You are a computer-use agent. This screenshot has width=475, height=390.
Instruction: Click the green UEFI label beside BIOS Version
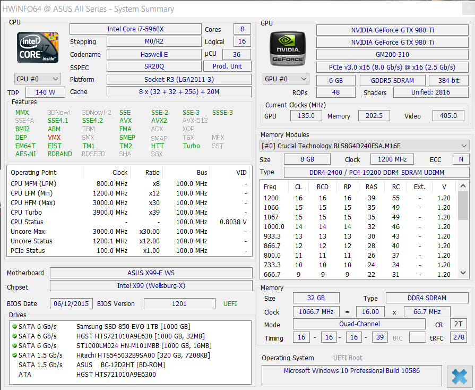coord(230,304)
